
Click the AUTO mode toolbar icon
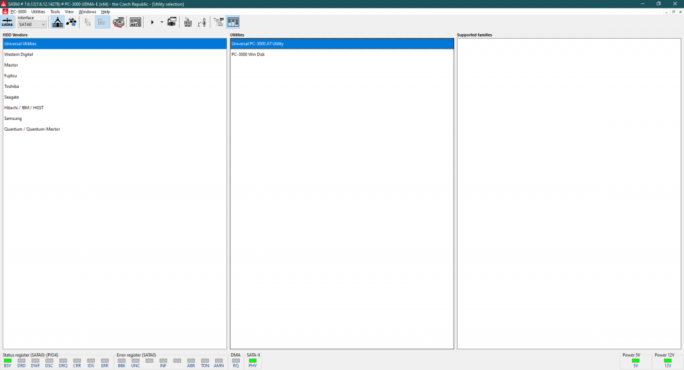point(136,22)
